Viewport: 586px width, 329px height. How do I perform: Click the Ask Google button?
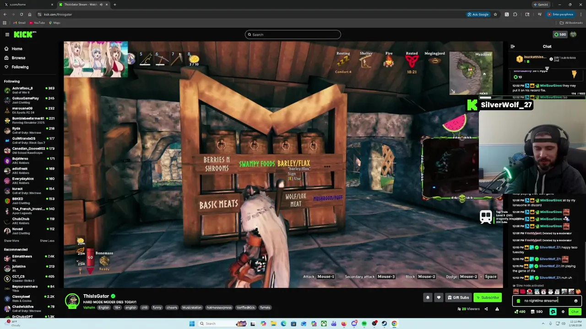click(x=478, y=14)
